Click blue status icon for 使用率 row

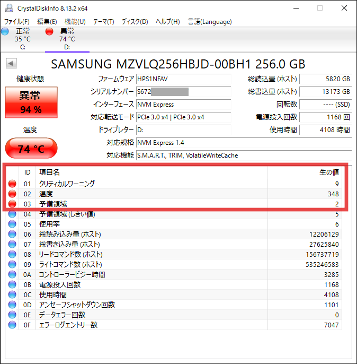12,224
